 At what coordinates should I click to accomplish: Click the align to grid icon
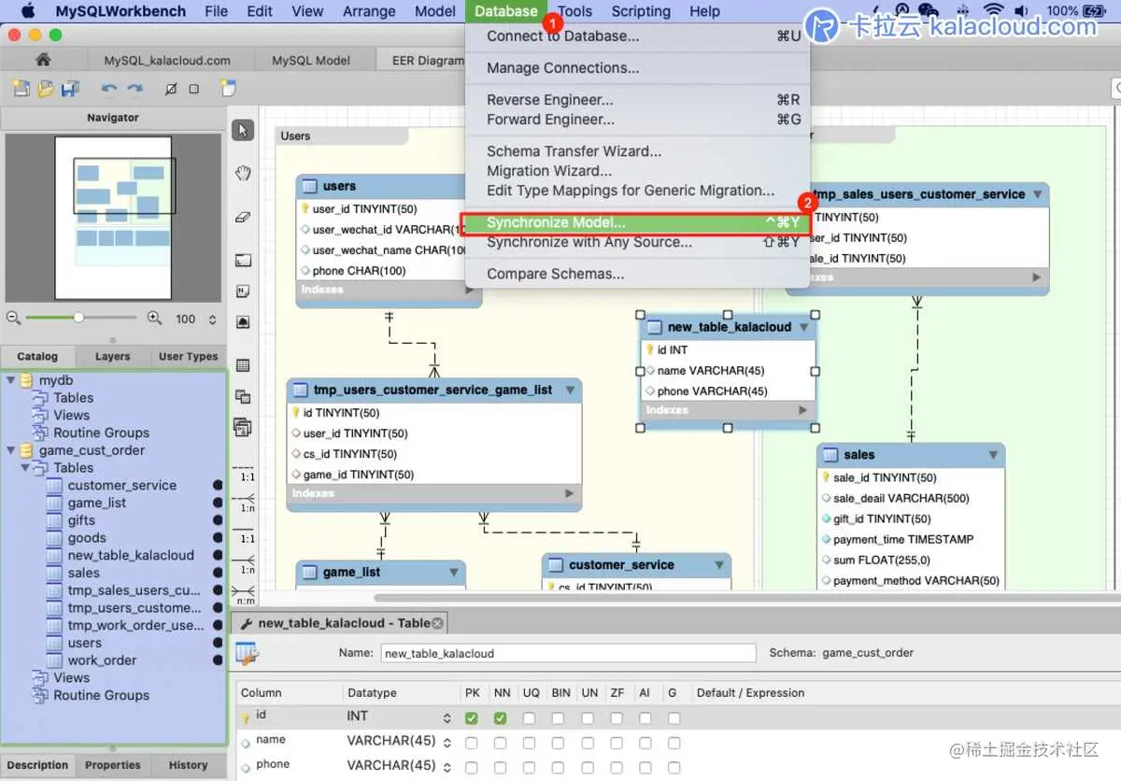pyautogui.click(x=193, y=90)
